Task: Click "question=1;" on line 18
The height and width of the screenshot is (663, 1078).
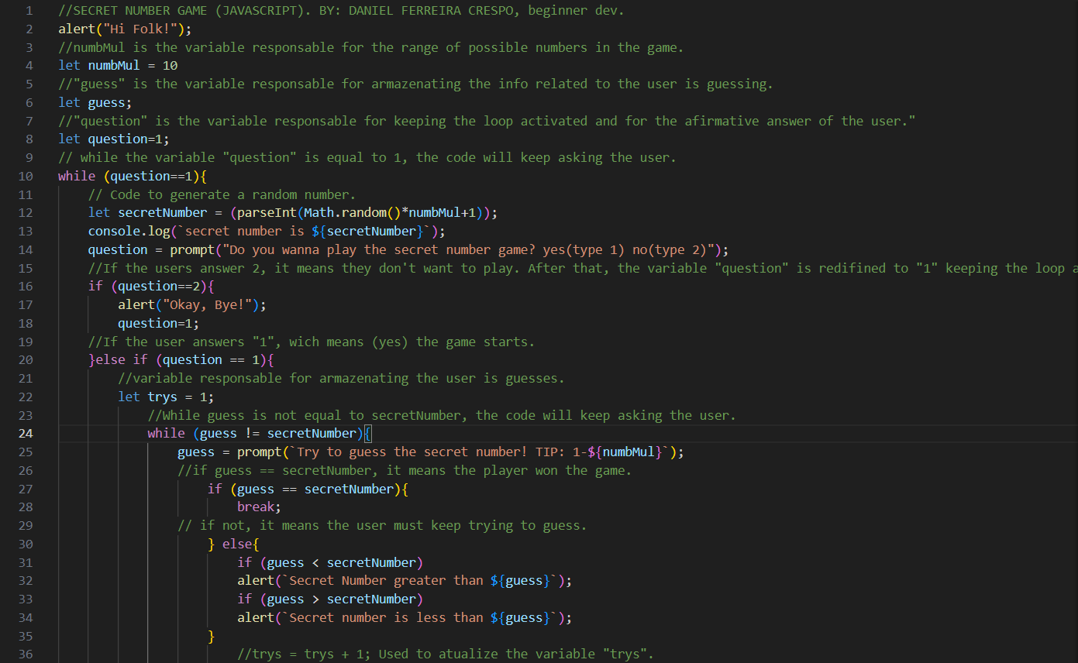Action: (159, 324)
